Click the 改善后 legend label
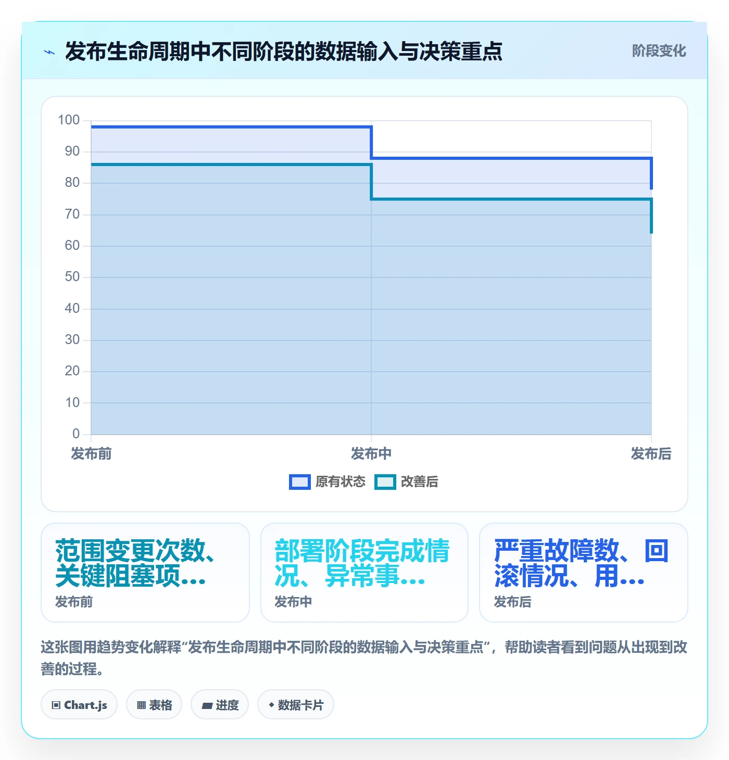The image size is (729, 760). 420,482
